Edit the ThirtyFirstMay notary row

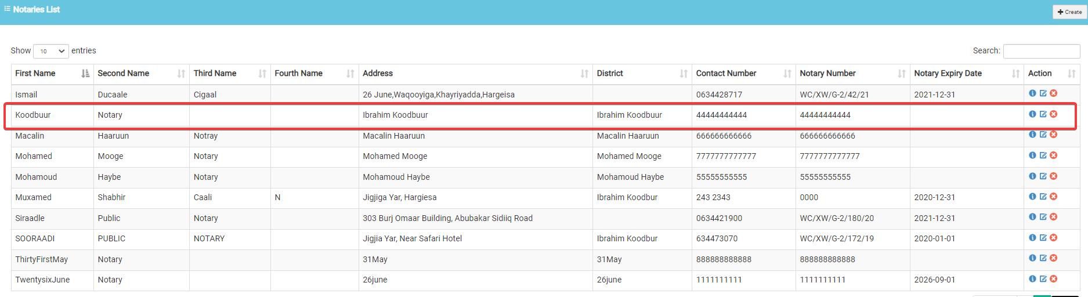click(1043, 258)
